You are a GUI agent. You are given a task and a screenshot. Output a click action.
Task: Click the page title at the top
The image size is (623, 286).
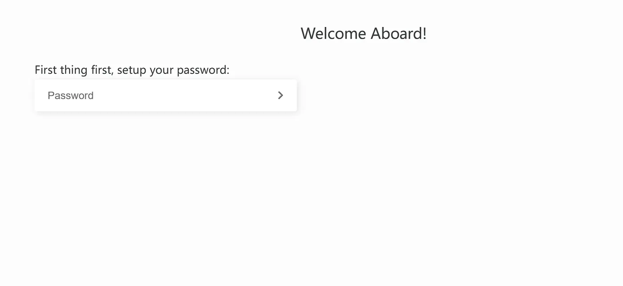tap(364, 33)
